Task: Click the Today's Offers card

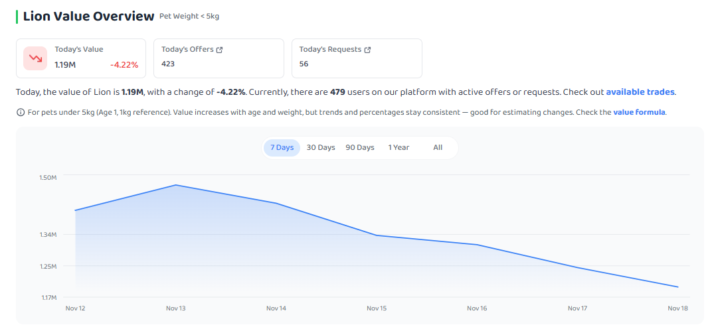Action: [x=219, y=58]
